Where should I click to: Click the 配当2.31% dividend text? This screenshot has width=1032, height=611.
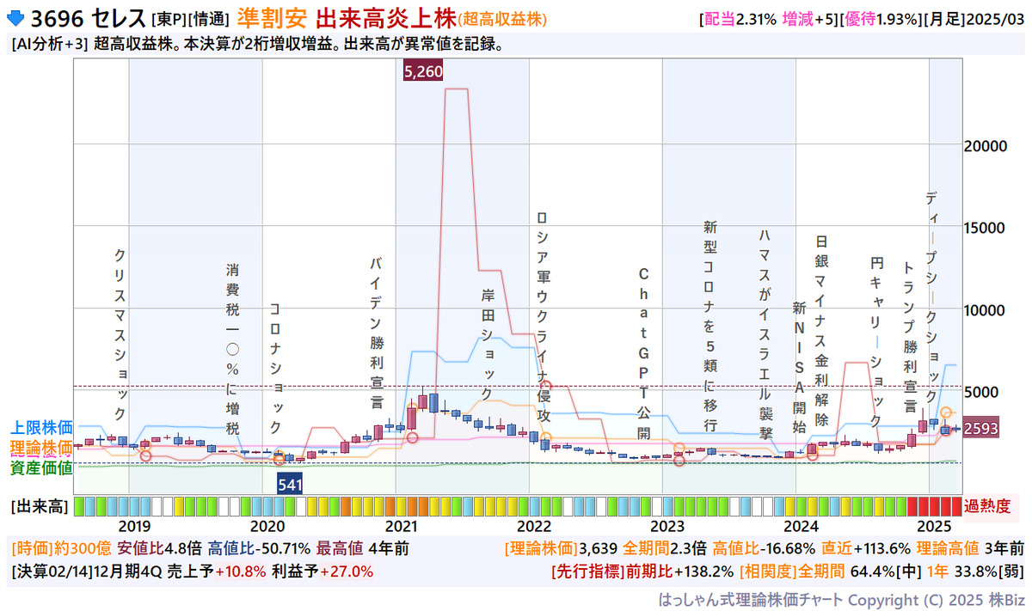click(741, 19)
